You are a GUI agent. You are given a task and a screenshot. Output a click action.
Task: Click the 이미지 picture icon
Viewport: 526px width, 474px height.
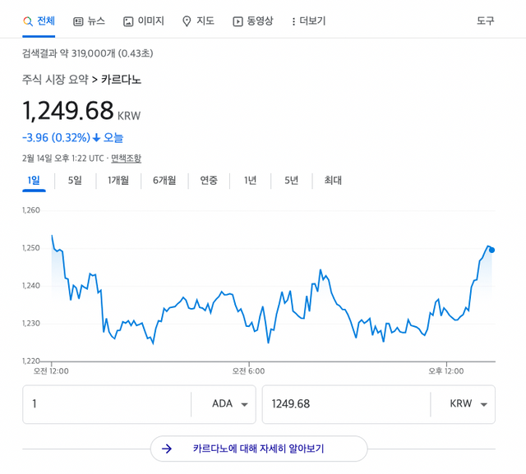128,21
